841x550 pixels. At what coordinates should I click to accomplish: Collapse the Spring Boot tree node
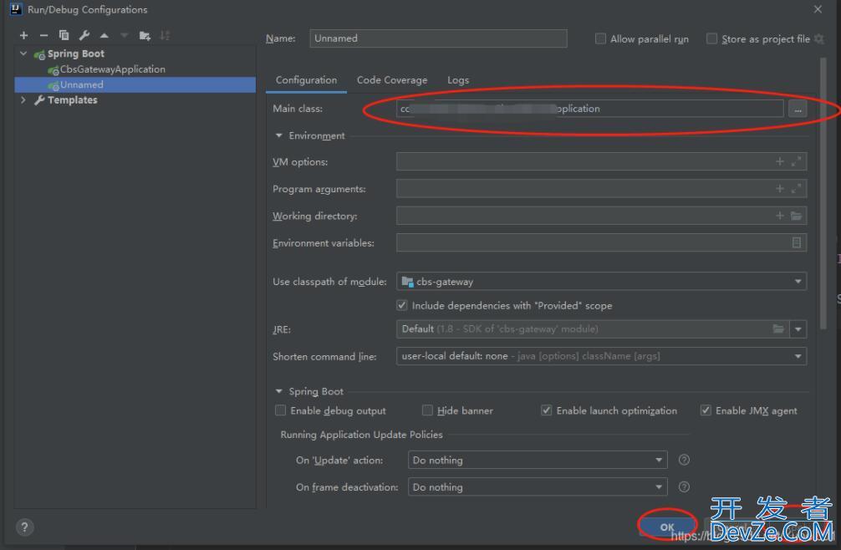tap(23, 53)
